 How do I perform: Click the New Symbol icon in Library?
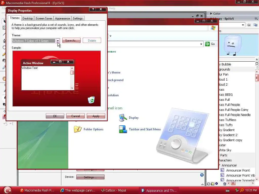coord(208,184)
